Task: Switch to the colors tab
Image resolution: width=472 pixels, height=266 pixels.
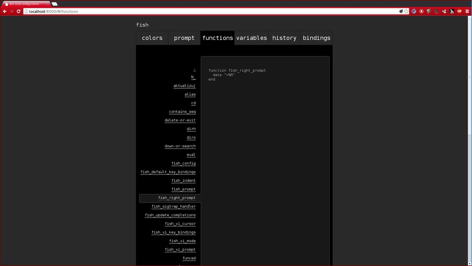Action: tap(152, 38)
